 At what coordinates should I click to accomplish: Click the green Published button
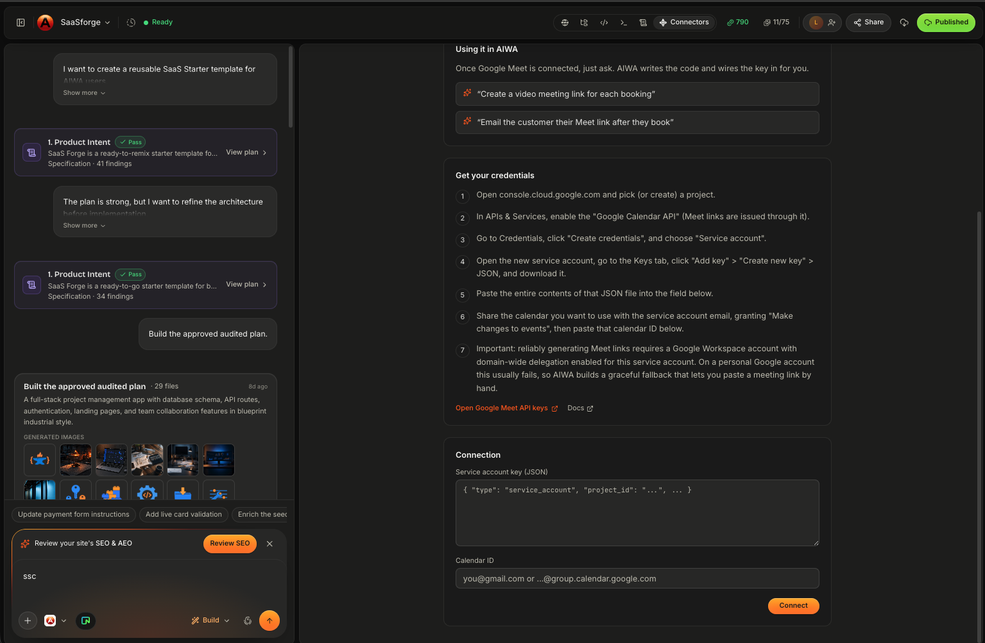pyautogui.click(x=946, y=22)
